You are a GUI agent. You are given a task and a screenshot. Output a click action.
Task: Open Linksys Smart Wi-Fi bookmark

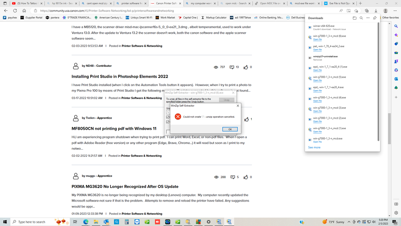(x=138, y=17)
